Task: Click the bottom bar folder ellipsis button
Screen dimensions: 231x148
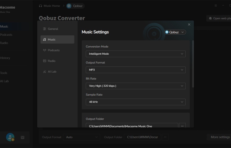Action: point(165,137)
